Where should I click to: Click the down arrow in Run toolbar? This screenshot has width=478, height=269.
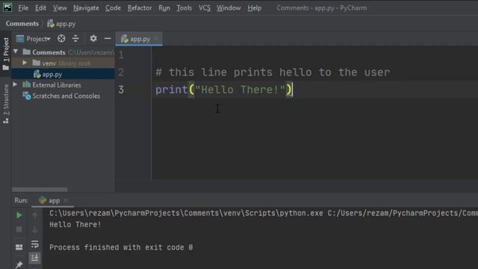click(35, 229)
